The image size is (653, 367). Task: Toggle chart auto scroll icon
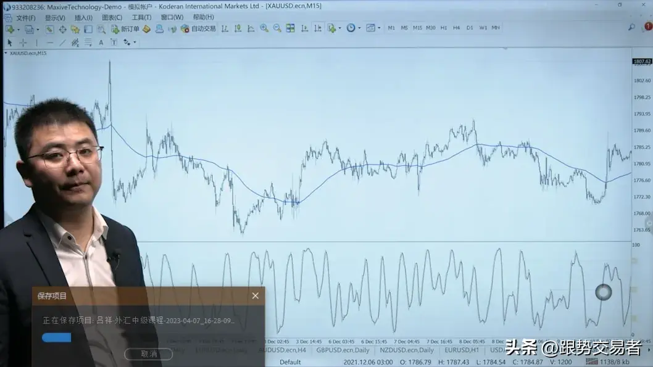click(305, 28)
